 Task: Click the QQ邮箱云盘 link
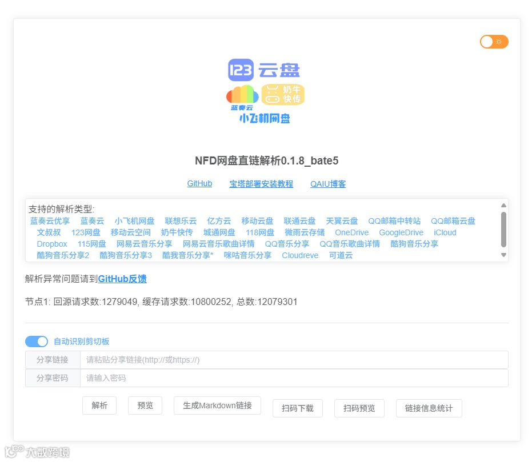pyautogui.click(x=453, y=221)
